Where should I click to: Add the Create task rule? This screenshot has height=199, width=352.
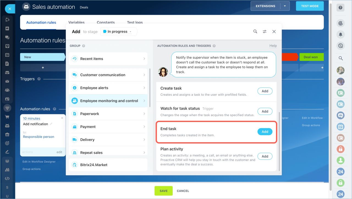pos(265,91)
